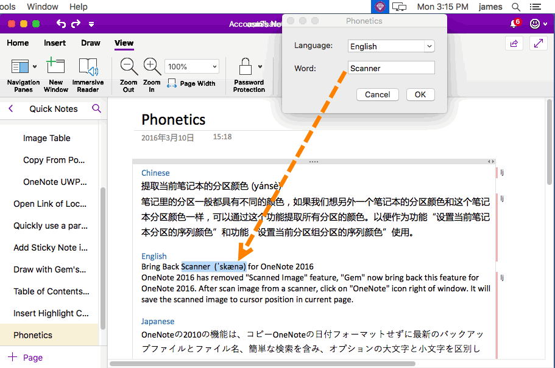Open a New Window

(55, 75)
